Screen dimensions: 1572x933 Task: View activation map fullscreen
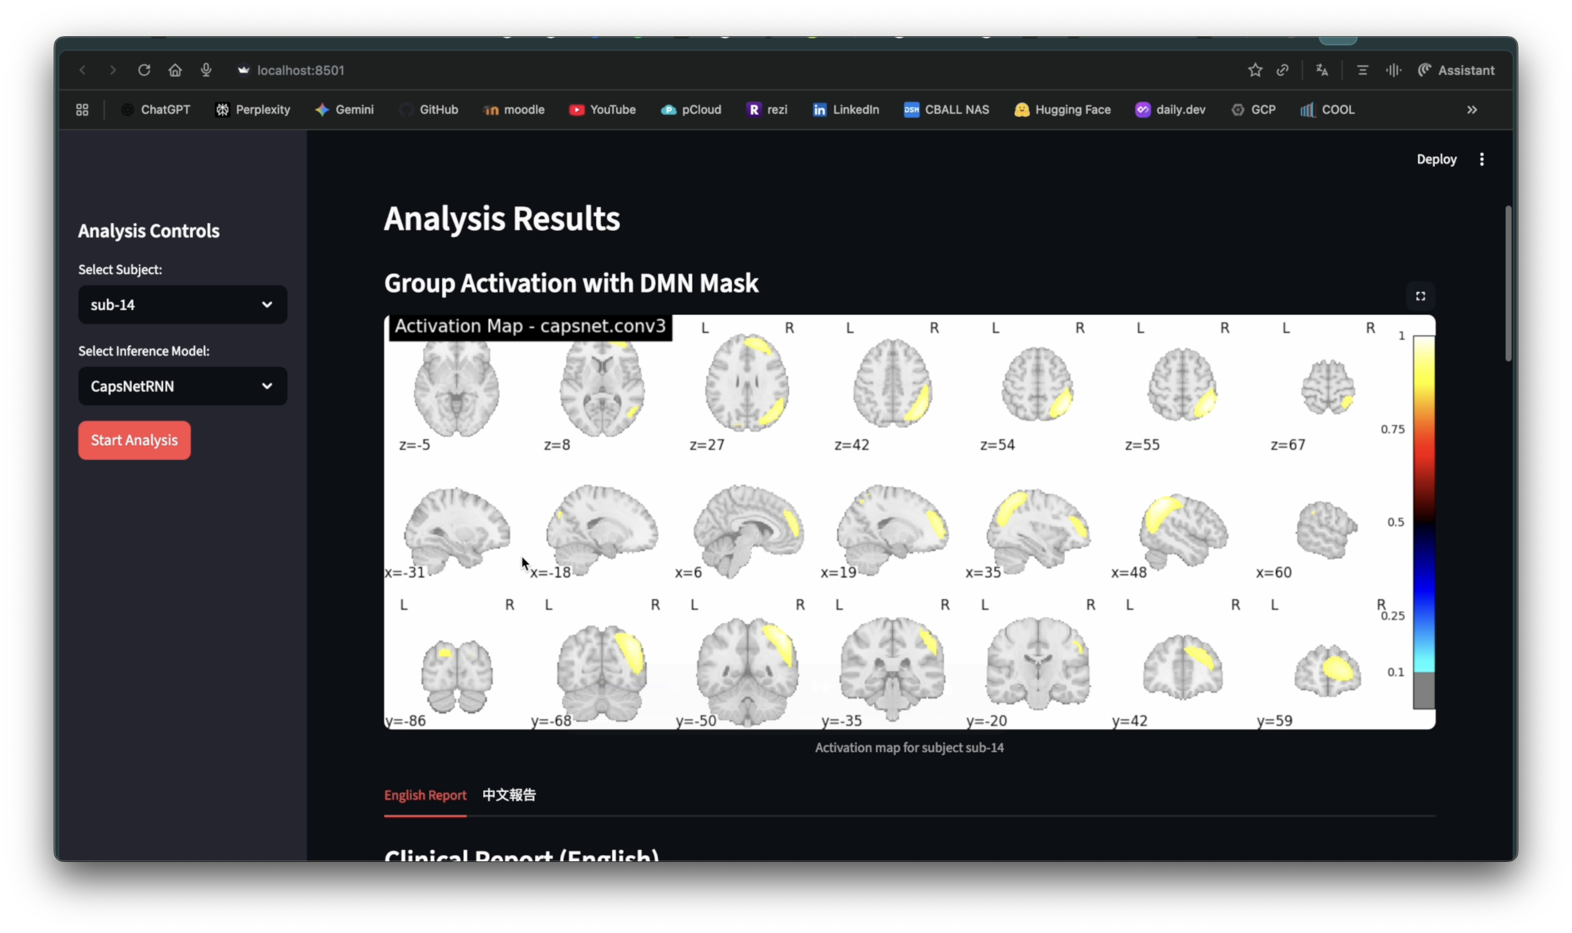[1420, 296]
